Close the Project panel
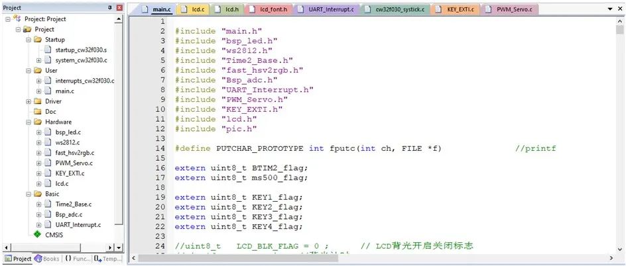Viewport: 626px width, 266px height. (x=119, y=7)
